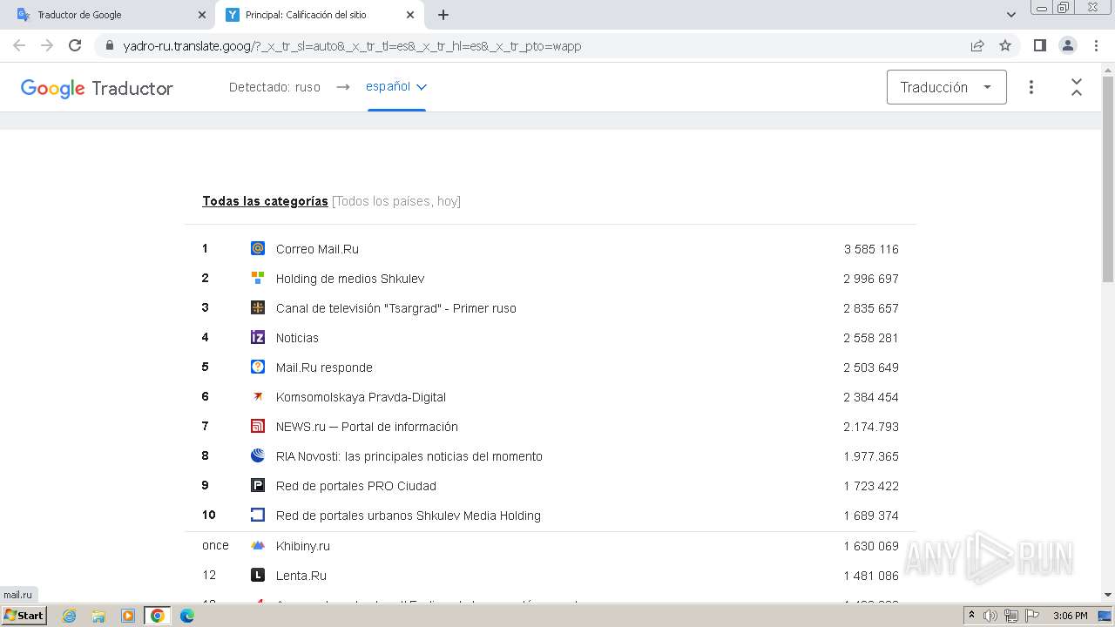Image resolution: width=1115 pixels, height=627 pixels.
Task: Collapse the Google Translate bar
Action: [x=1077, y=87]
